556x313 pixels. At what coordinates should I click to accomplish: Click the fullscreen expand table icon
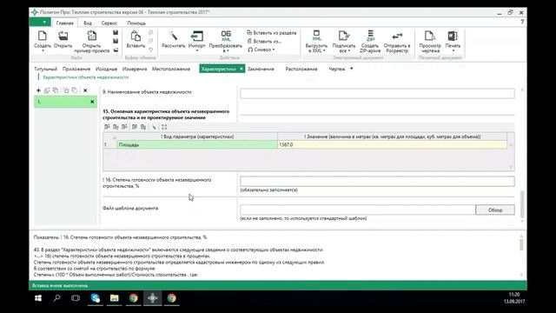tap(164, 127)
